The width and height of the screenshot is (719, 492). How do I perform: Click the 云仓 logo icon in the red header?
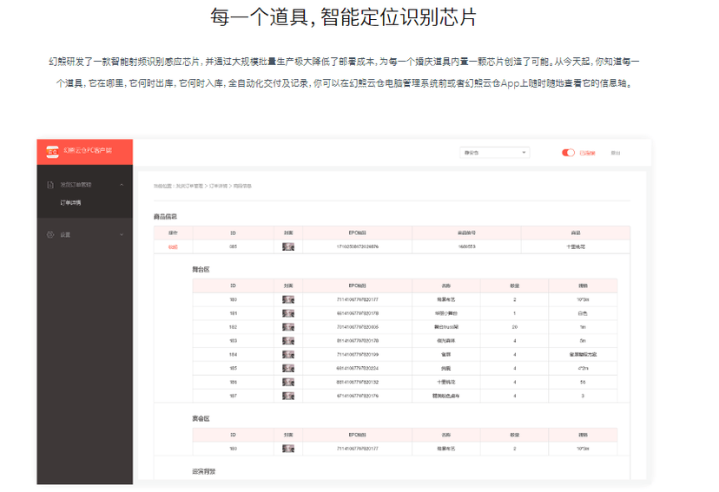tap(53, 151)
